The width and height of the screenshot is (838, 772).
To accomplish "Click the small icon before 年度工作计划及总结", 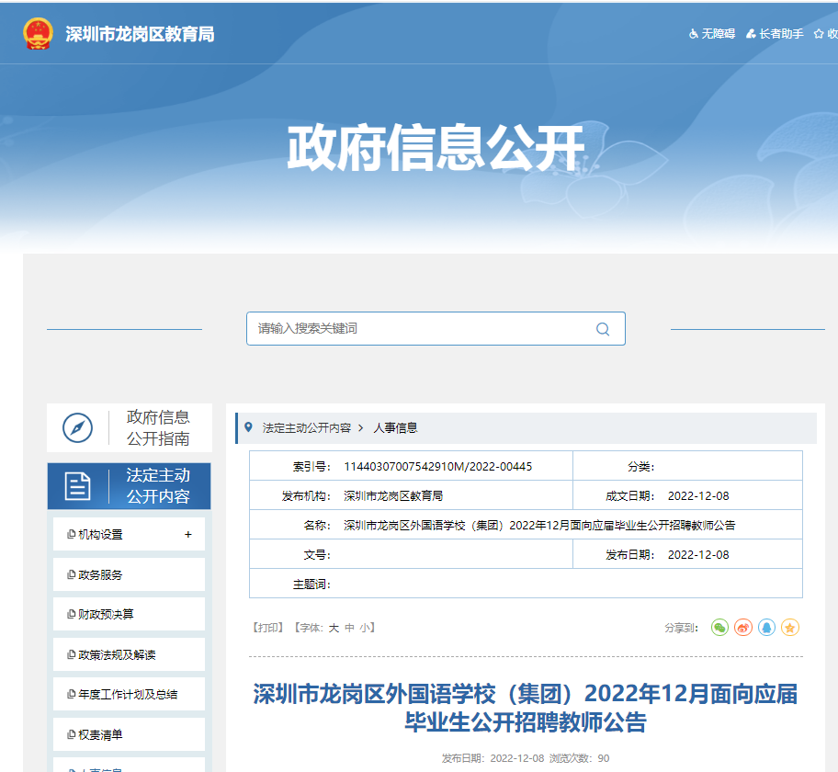I will (71, 695).
